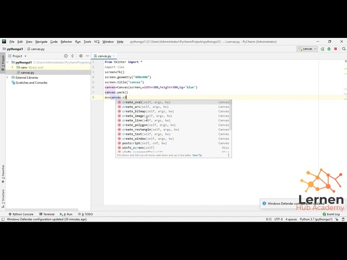
Task: Open the autocomplete popup options menu (three dots)
Action: 229,155
